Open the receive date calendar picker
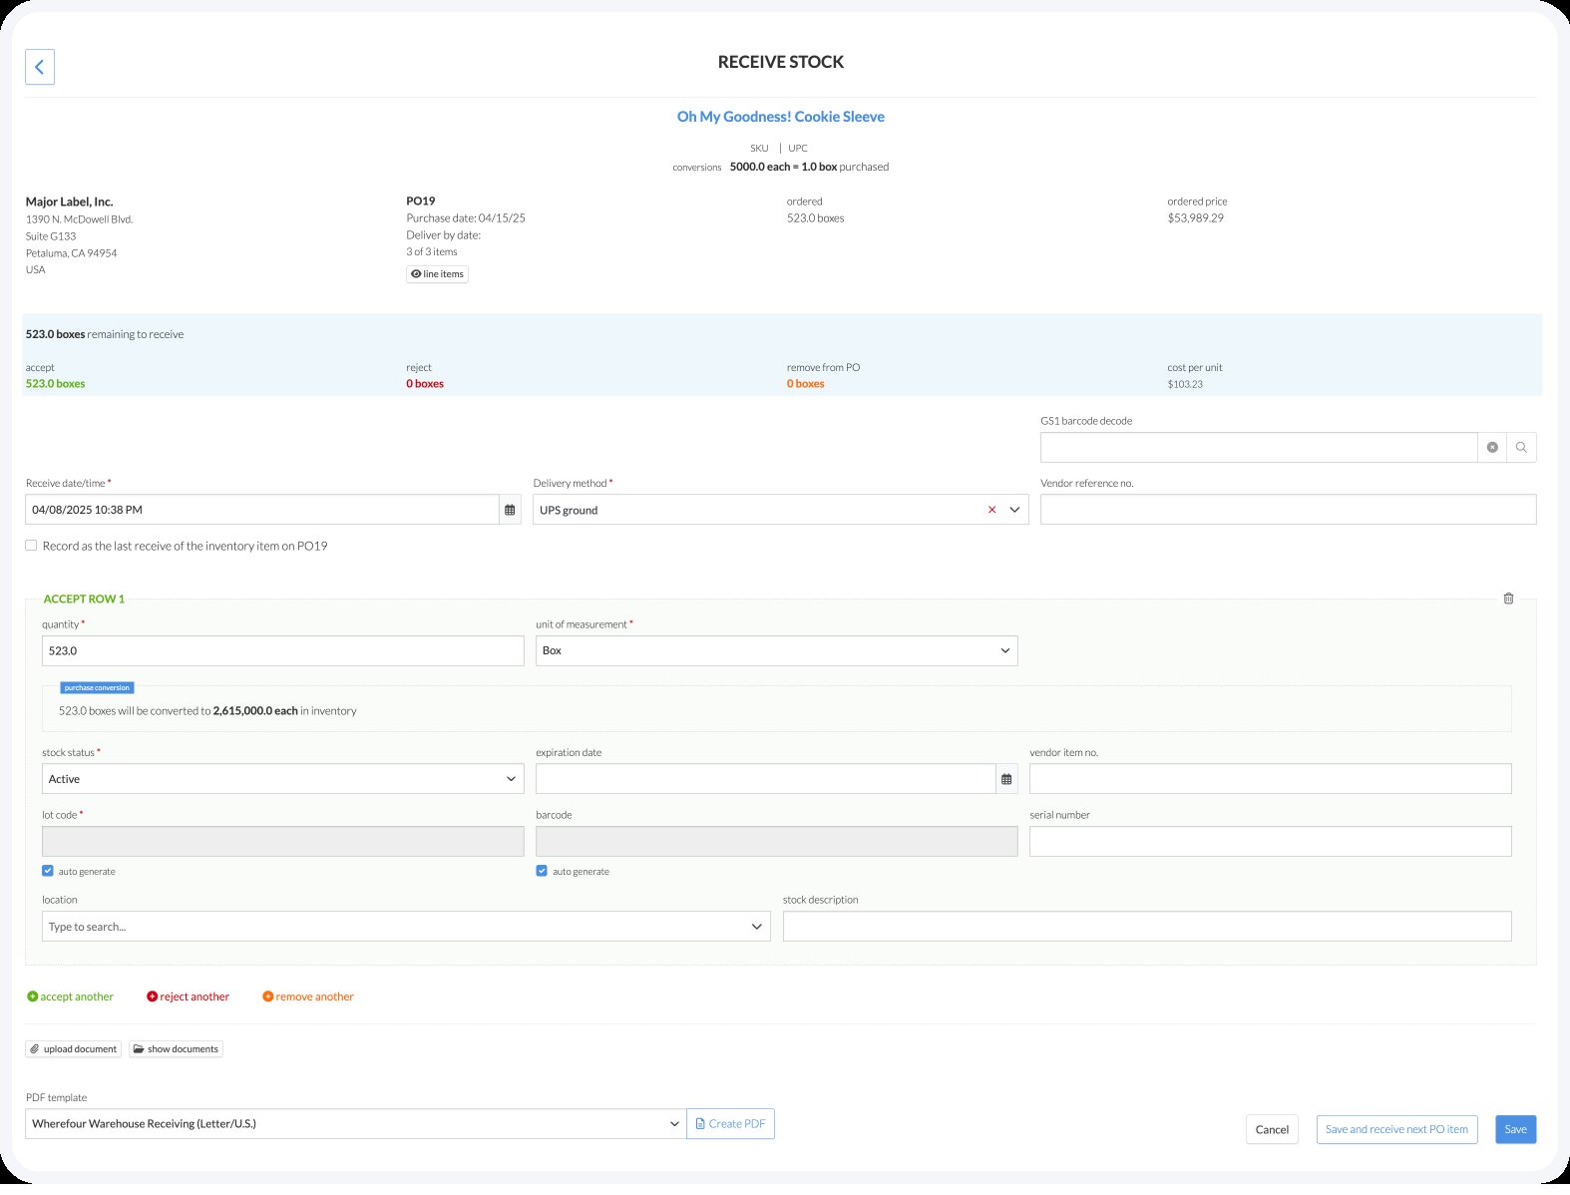1570x1195 pixels. tap(510, 510)
